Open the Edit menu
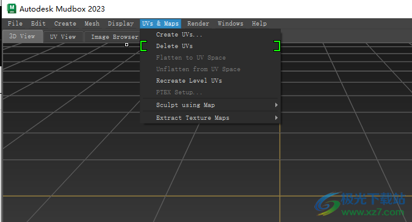 [38, 24]
